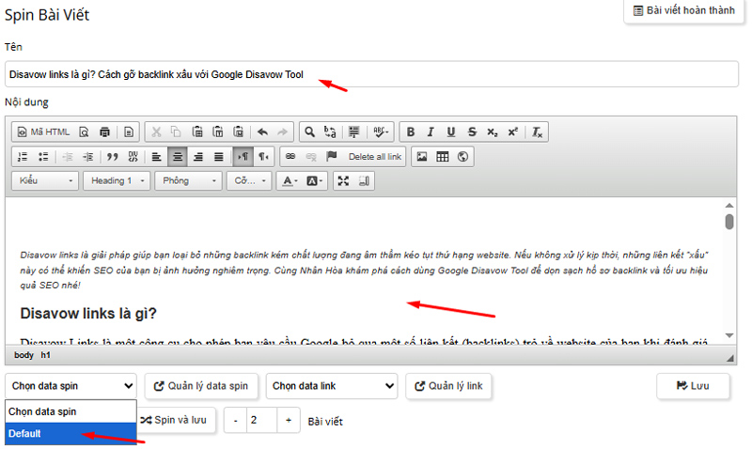This screenshot has height=449, width=752.
Task: Apply italic formatting in editor toolbar
Action: pos(431,132)
